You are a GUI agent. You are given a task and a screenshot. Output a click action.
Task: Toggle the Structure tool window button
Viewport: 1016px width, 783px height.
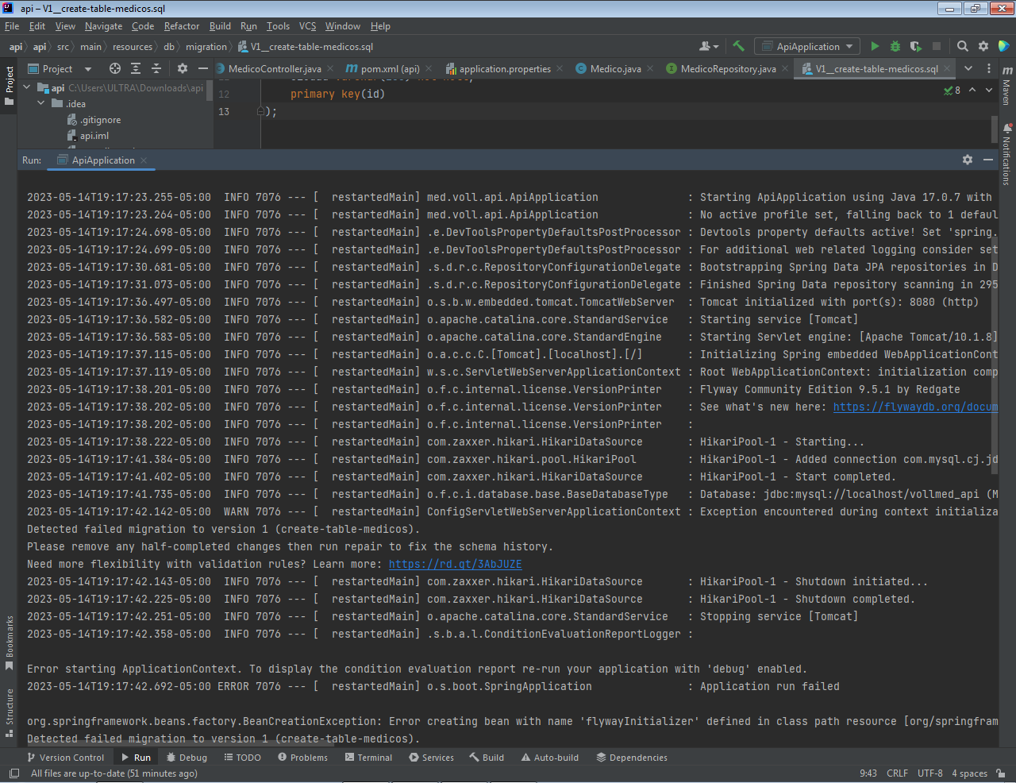(10, 713)
